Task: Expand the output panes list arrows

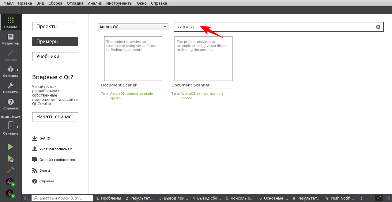Action: (x=361, y=198)
